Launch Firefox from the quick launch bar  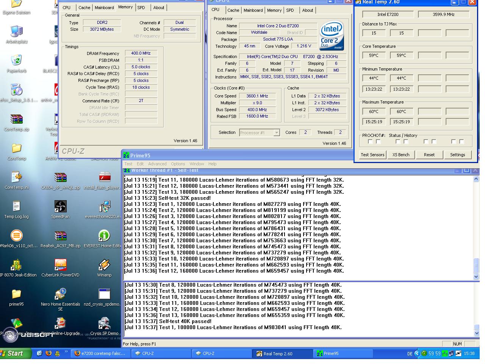point(48,353)
